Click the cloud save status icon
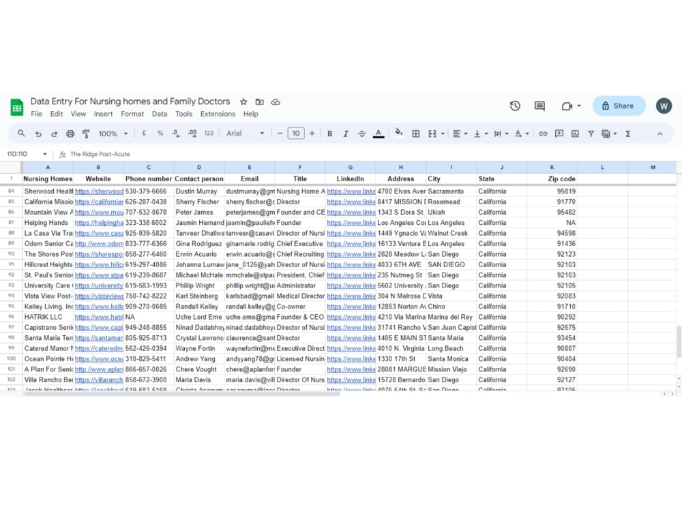The width and height of the screenshot is (682, 511). point(276,102)
